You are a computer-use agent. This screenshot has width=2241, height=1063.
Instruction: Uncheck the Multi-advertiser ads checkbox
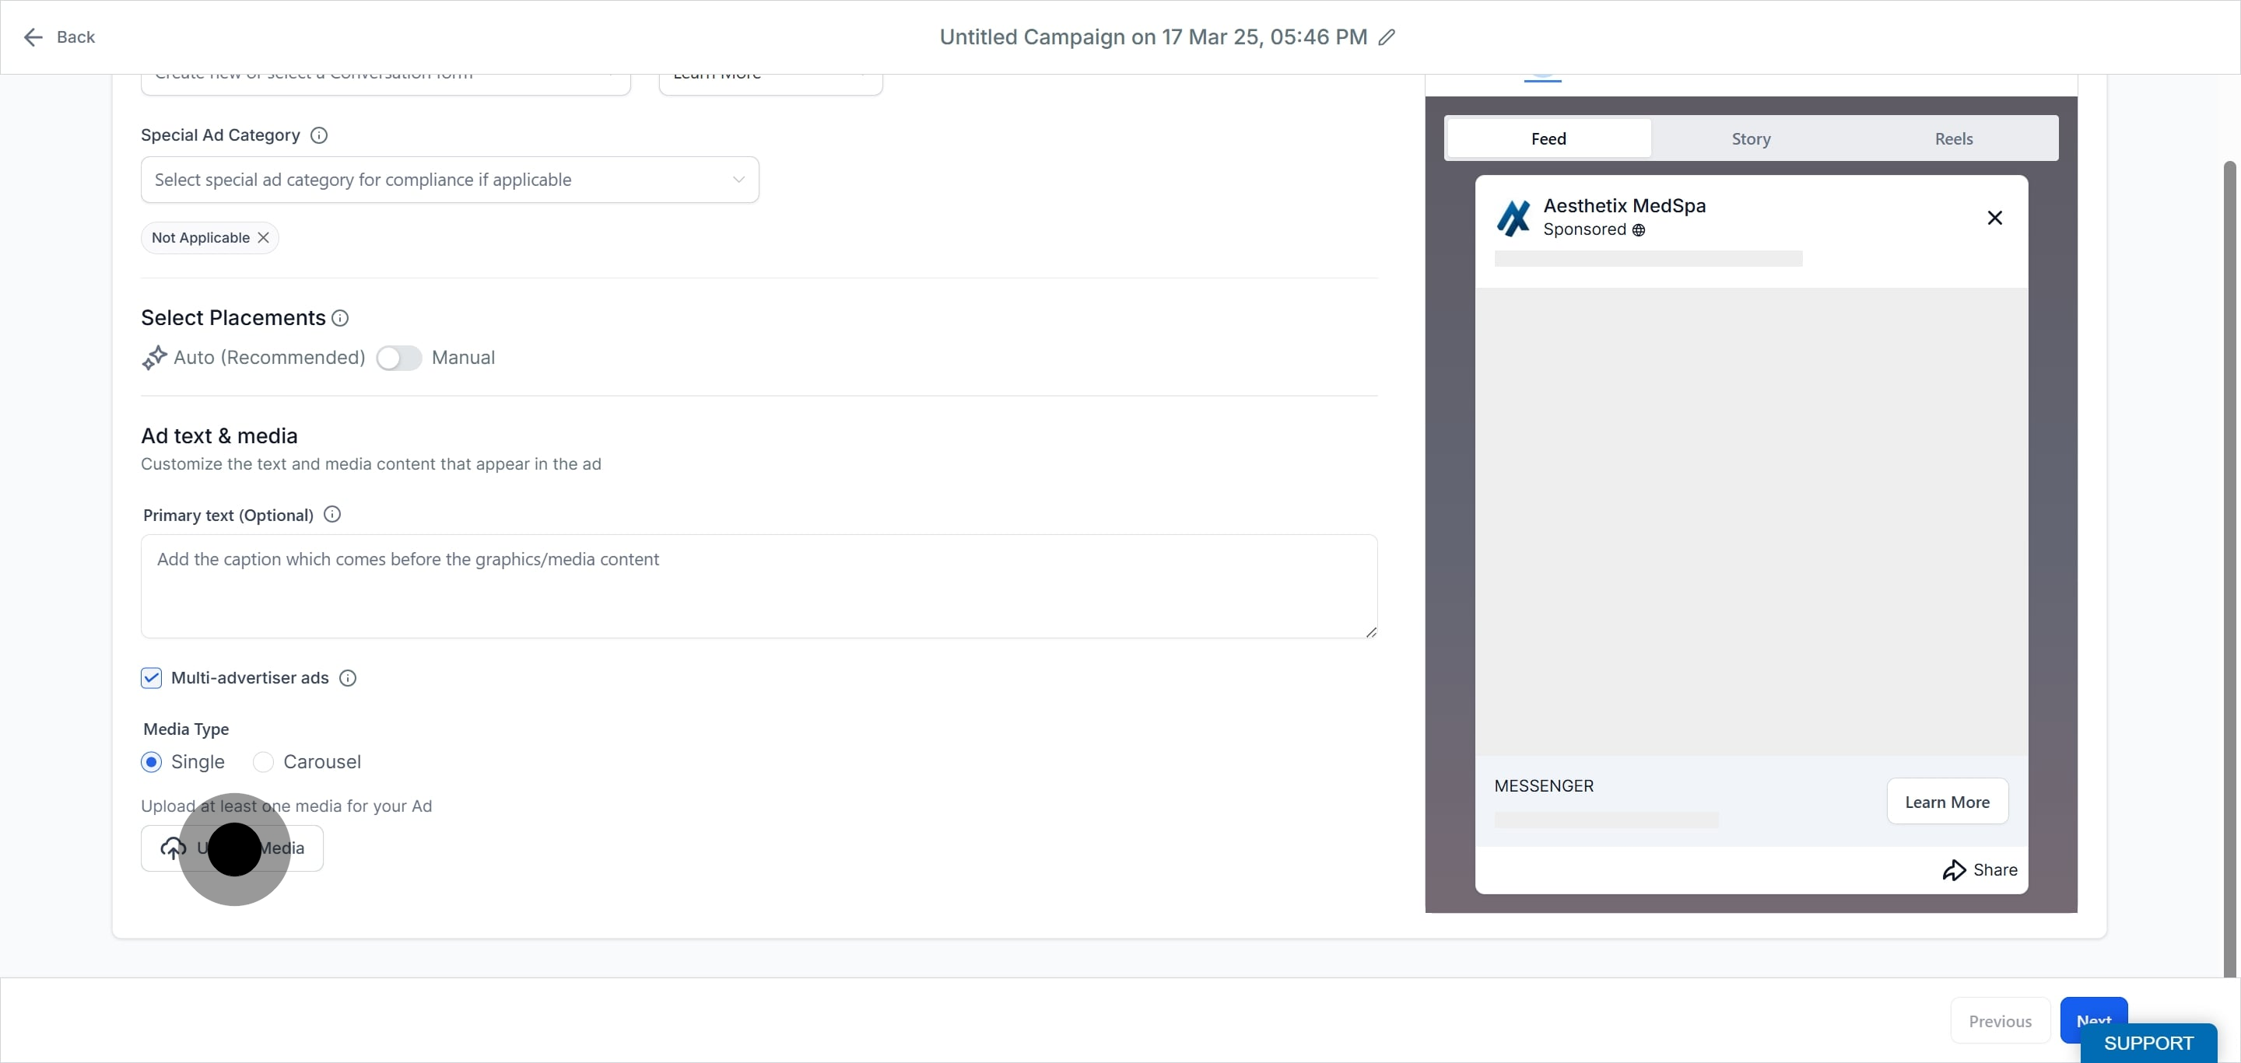[x=152, y=679]
